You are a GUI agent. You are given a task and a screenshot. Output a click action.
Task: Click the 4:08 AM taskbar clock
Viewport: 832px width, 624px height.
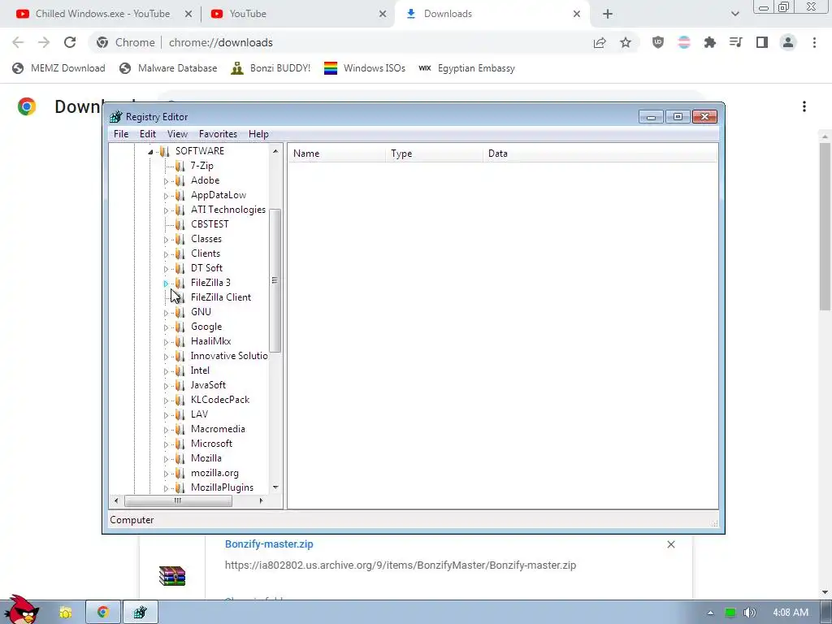tap(791, 613)
